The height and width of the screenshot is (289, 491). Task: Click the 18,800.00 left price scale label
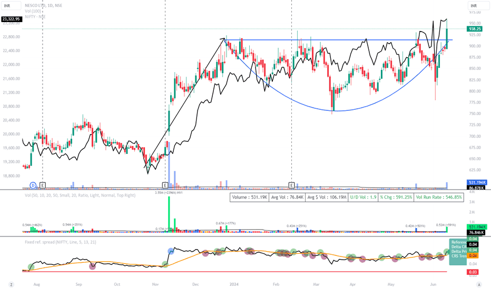[11, 176]
